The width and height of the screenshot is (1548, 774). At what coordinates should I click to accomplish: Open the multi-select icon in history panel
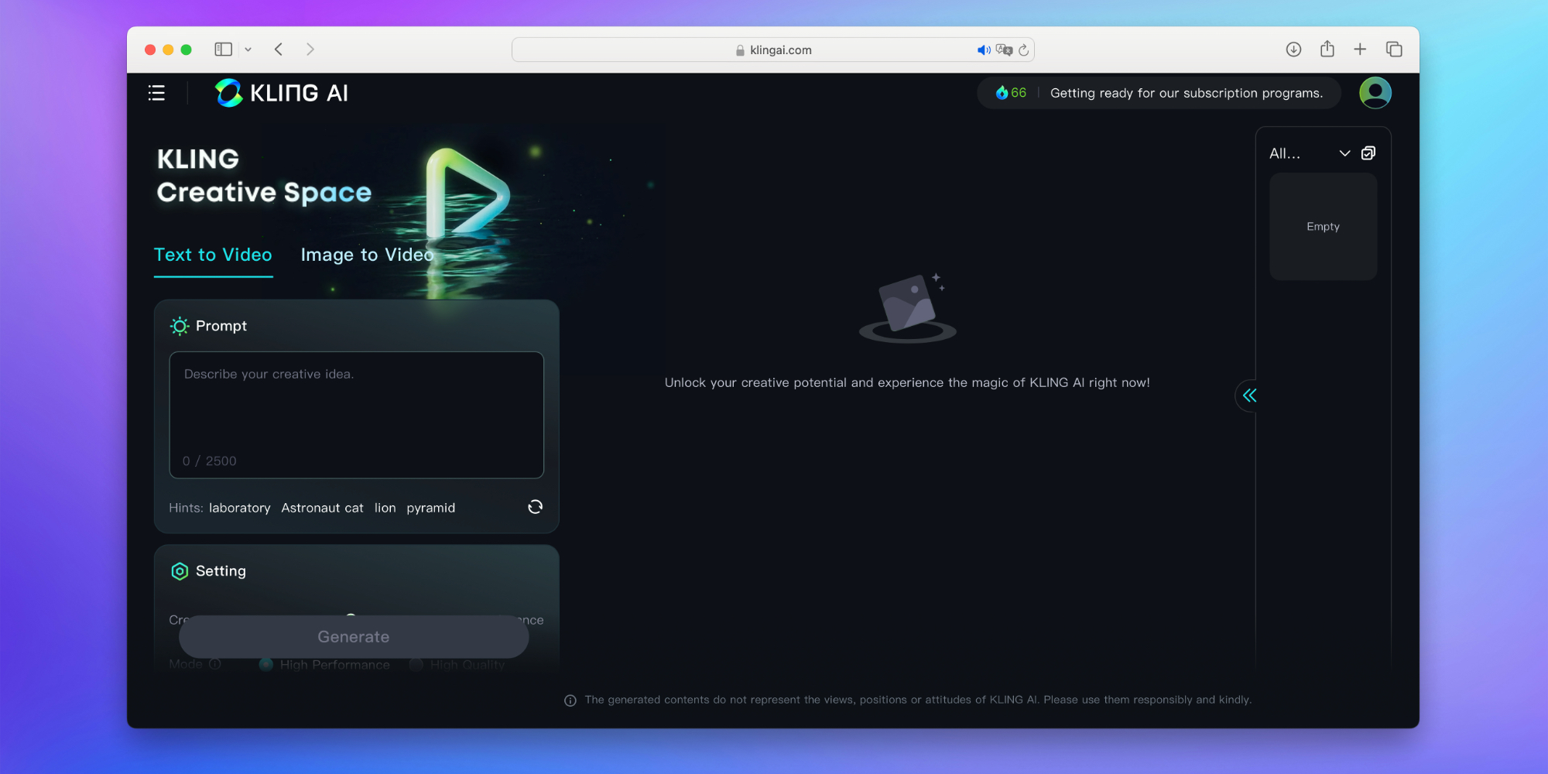pyautogui.click(x=1368, y=153)
